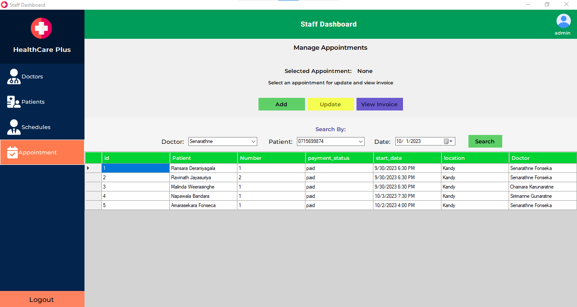Click the Patients record icon in sidebar
Screen dimensions: 577x307
tap(14, 102)
